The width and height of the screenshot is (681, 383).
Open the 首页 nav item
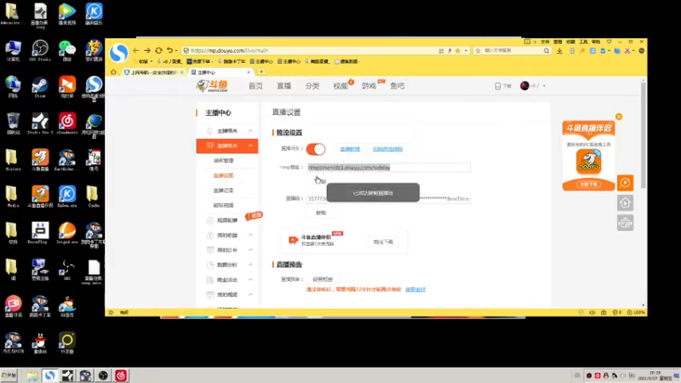pos(255,86)
